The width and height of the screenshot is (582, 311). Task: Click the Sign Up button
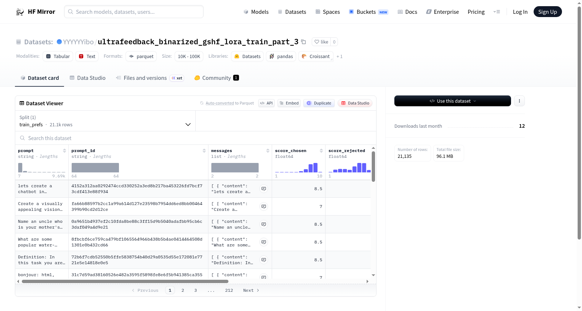coord(547,12)
